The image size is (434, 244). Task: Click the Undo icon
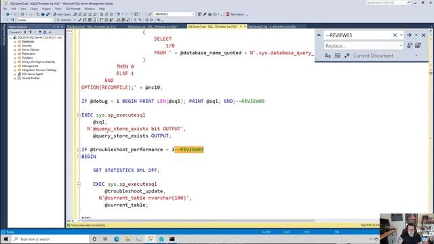[x=119, y=14]
